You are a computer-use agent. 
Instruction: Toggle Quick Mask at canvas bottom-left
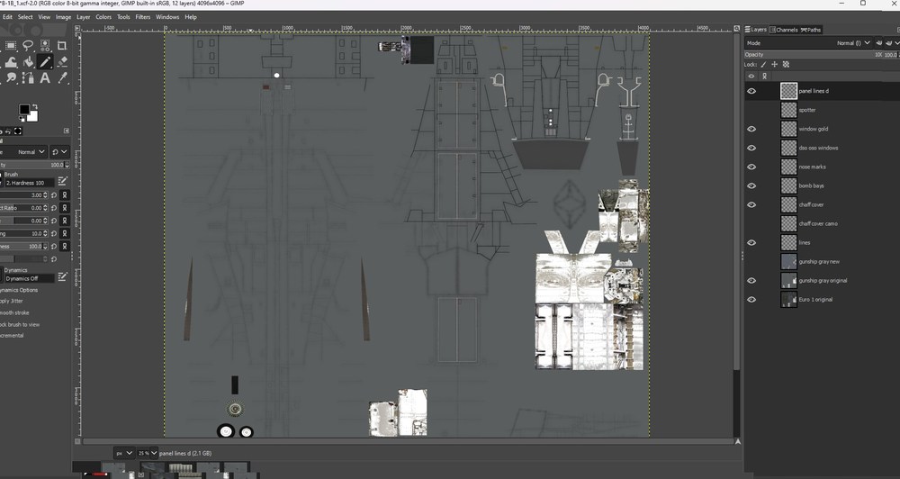click(x=77, y=441)
